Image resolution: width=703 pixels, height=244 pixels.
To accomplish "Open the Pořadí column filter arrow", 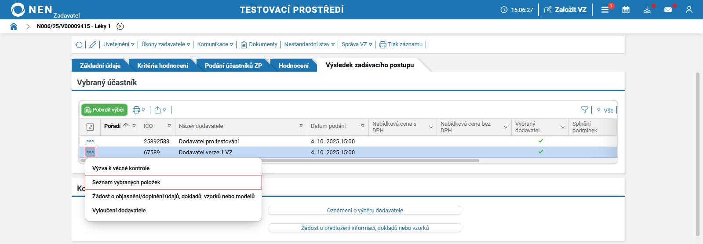I will tap(134, 126).
